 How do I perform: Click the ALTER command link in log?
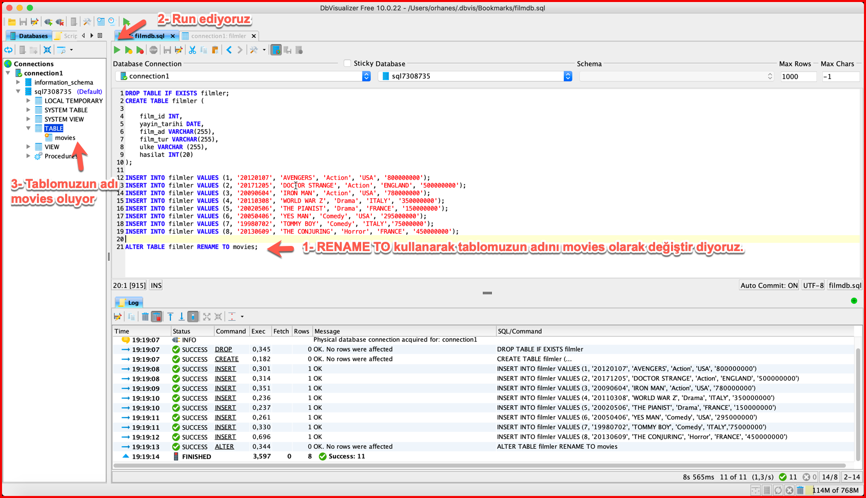(x=224, y=447)
